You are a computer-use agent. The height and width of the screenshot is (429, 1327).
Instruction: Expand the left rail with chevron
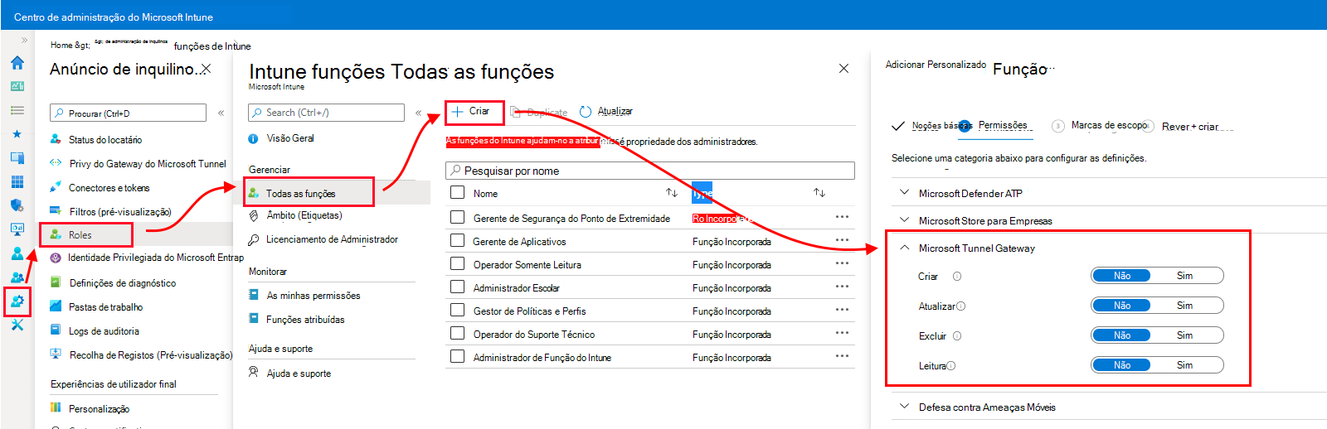(x=24, y=40)
